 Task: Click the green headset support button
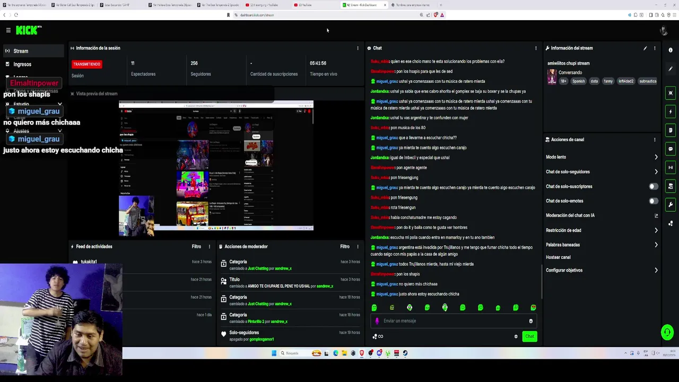(667, 333)
